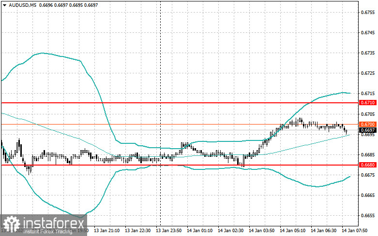Click the 14 Jan 01:10 time label
The image size is (378, 236).
[x=199, y=231]
